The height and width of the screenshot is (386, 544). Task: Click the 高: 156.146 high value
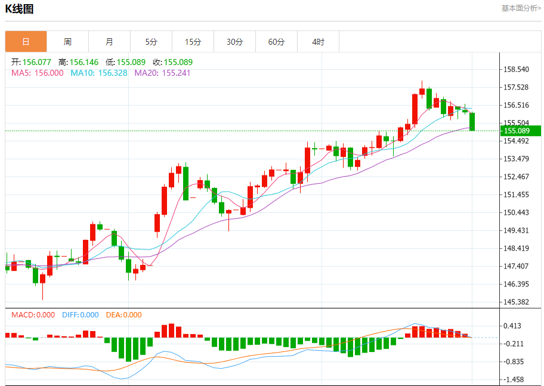point(78,62)
